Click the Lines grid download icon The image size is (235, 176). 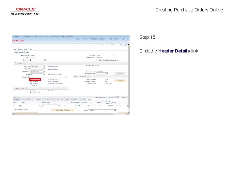[118, 97]
